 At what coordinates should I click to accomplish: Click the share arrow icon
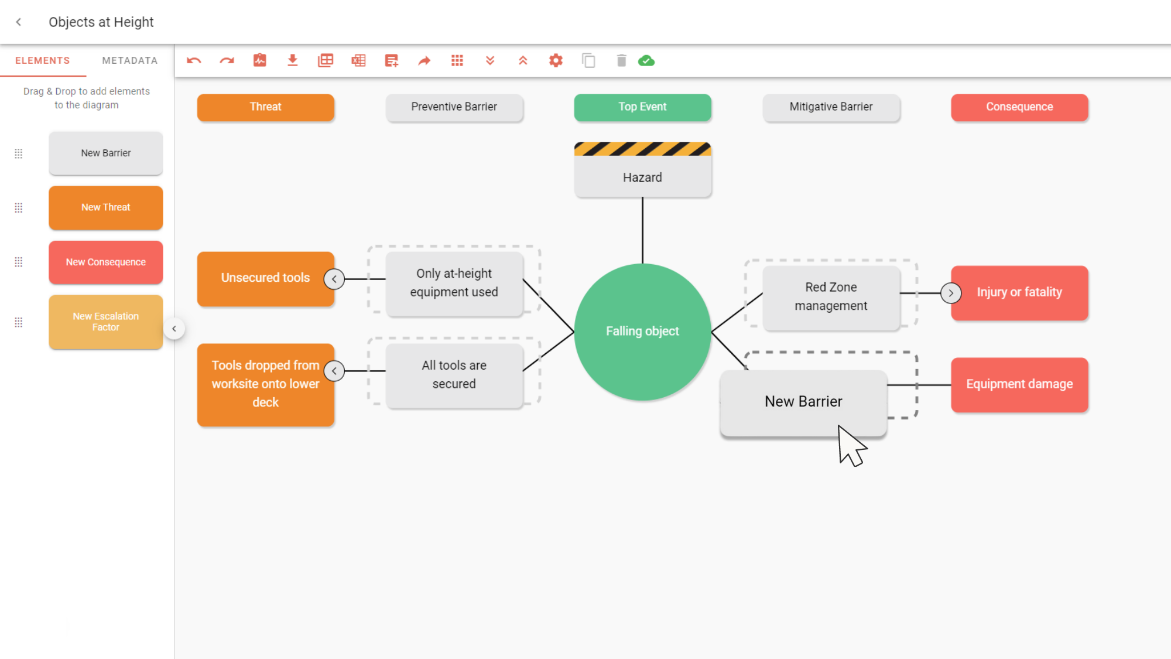[x=424, y=60]
